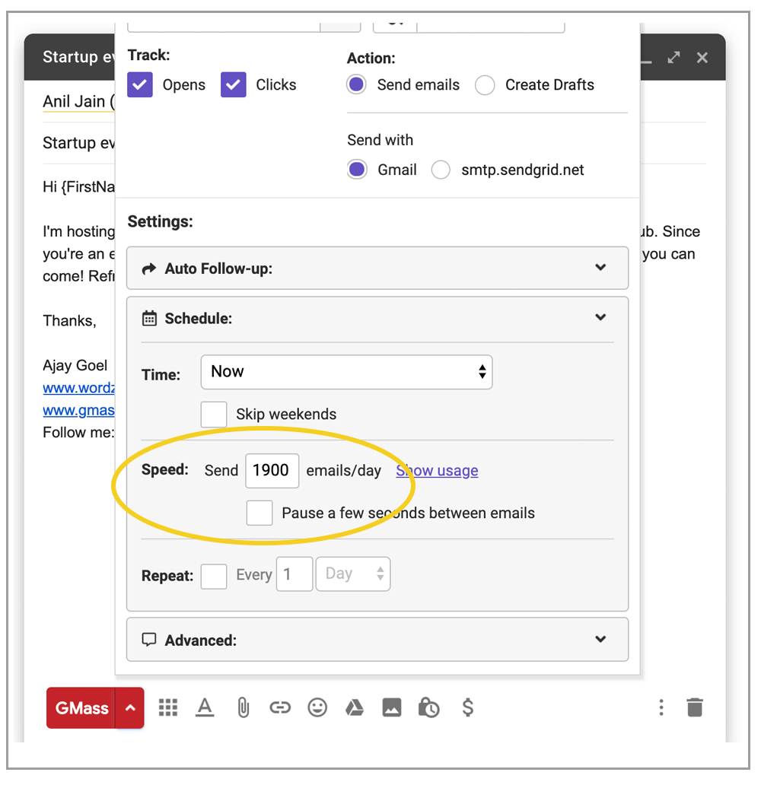Collapse the Schedule section
Screen dimensions: 761x785
tap(600, 317)
